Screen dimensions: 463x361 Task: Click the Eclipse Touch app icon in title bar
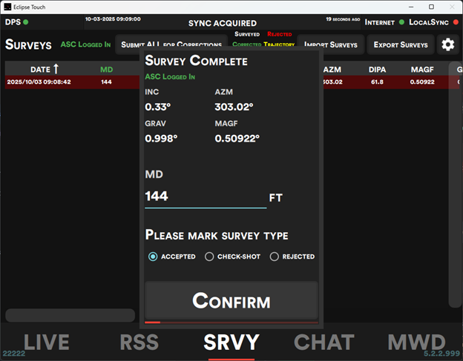coord(7,7)
